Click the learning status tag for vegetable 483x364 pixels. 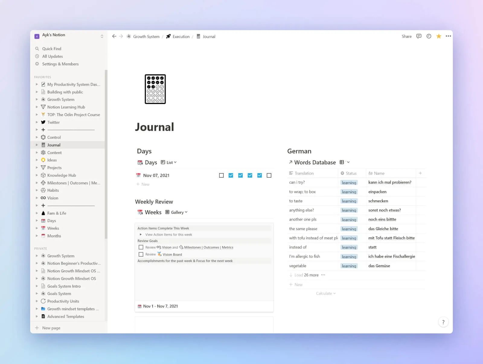pyautogui.click(x=349, y=266)
